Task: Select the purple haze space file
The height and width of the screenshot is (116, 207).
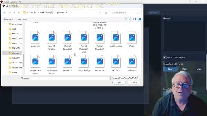Action: click(36, 64)
